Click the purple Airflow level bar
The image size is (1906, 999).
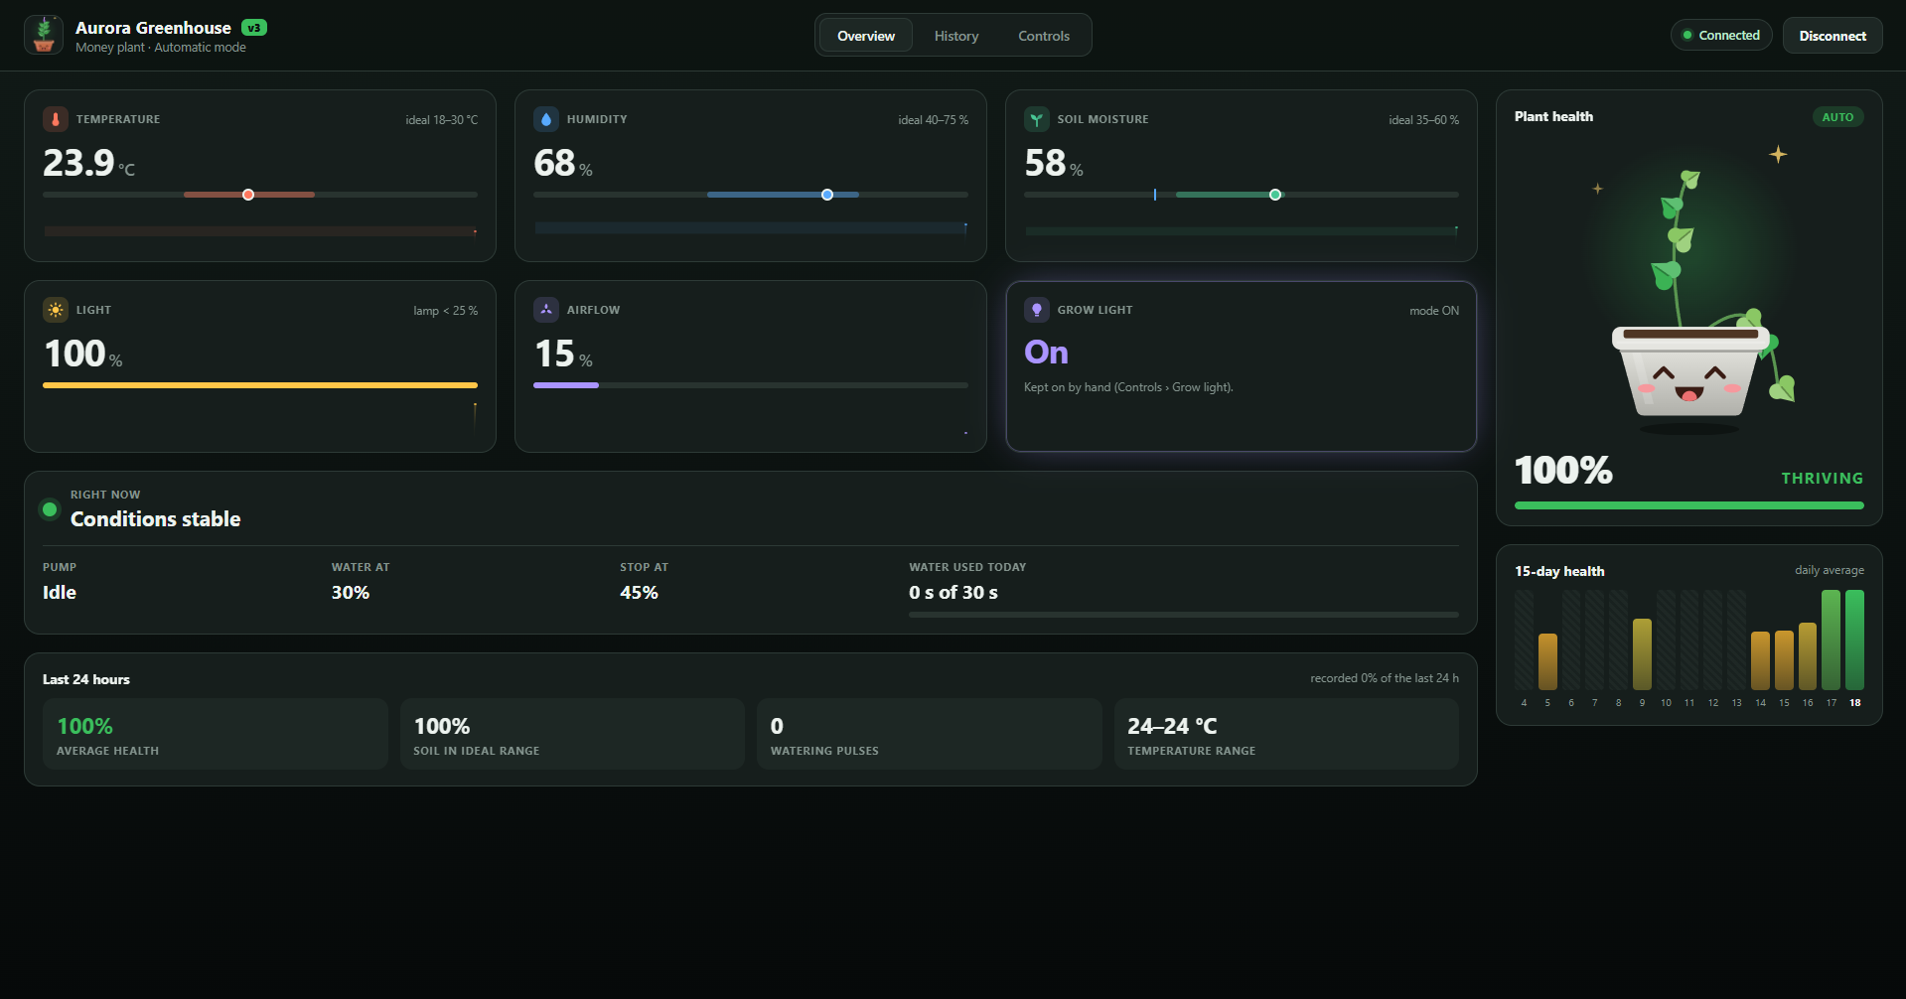566,385
